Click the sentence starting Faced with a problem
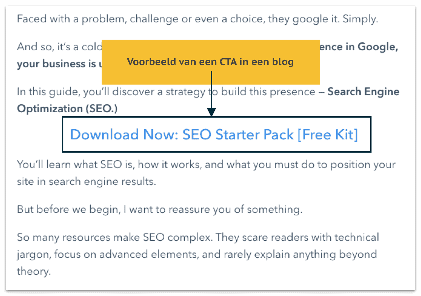Screen dimensions: 421x296 point(197,19)
